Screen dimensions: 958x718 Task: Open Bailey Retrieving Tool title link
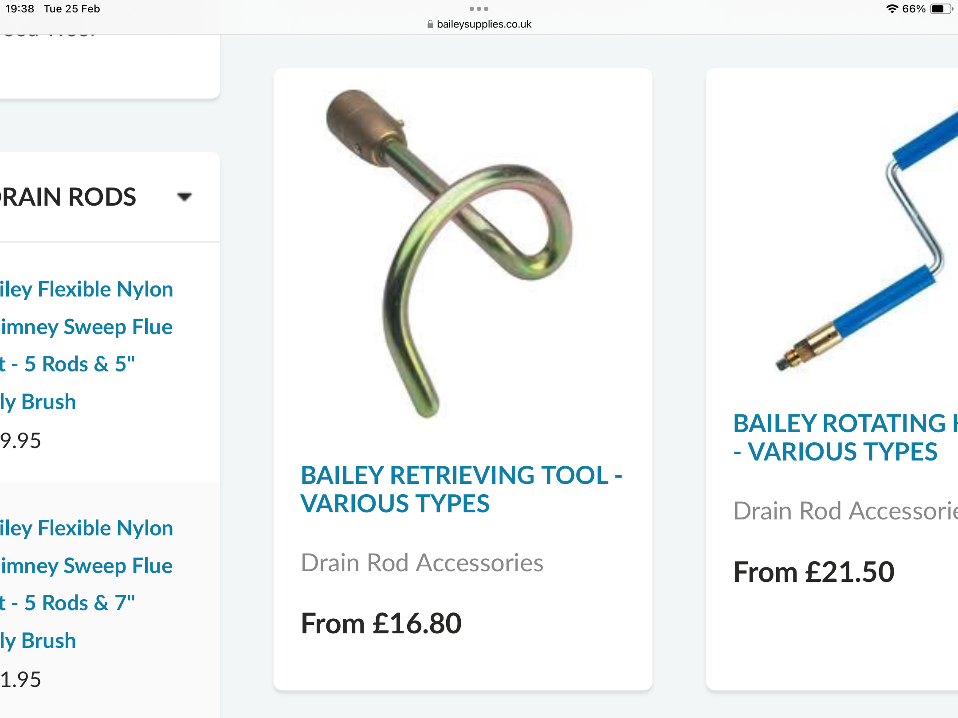[x=461, y=489]
